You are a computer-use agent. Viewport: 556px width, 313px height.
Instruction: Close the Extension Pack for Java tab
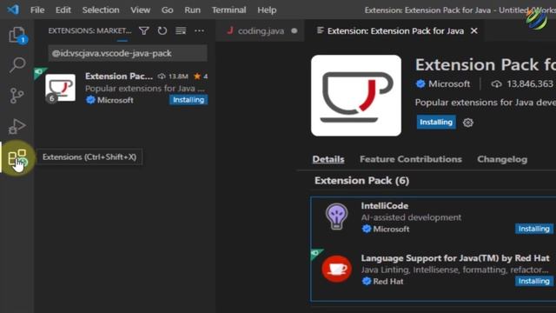(x=474, y=31)
